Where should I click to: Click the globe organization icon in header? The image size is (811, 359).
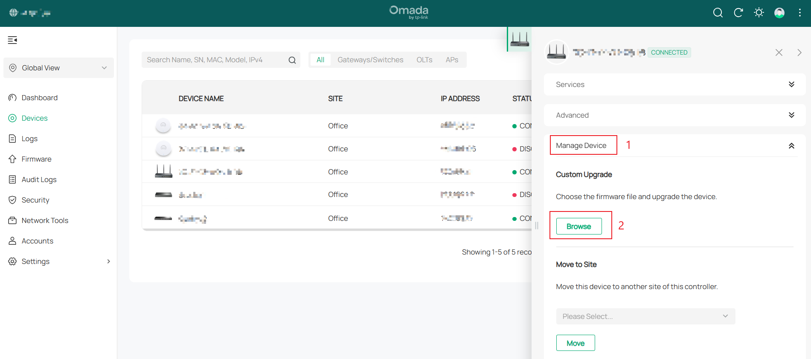[13, 13]
